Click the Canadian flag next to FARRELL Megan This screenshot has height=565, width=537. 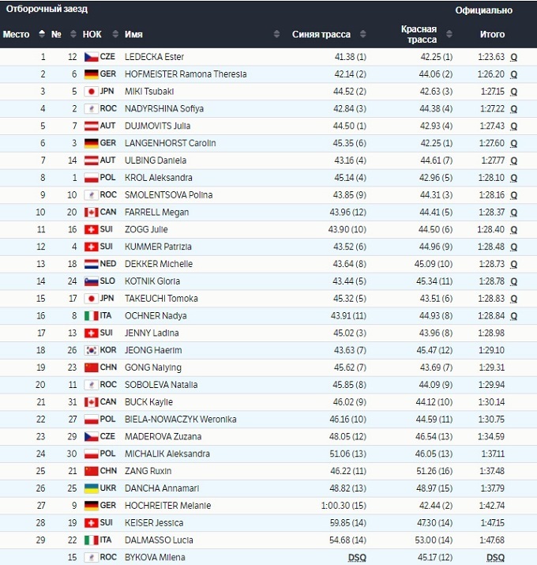91,212
